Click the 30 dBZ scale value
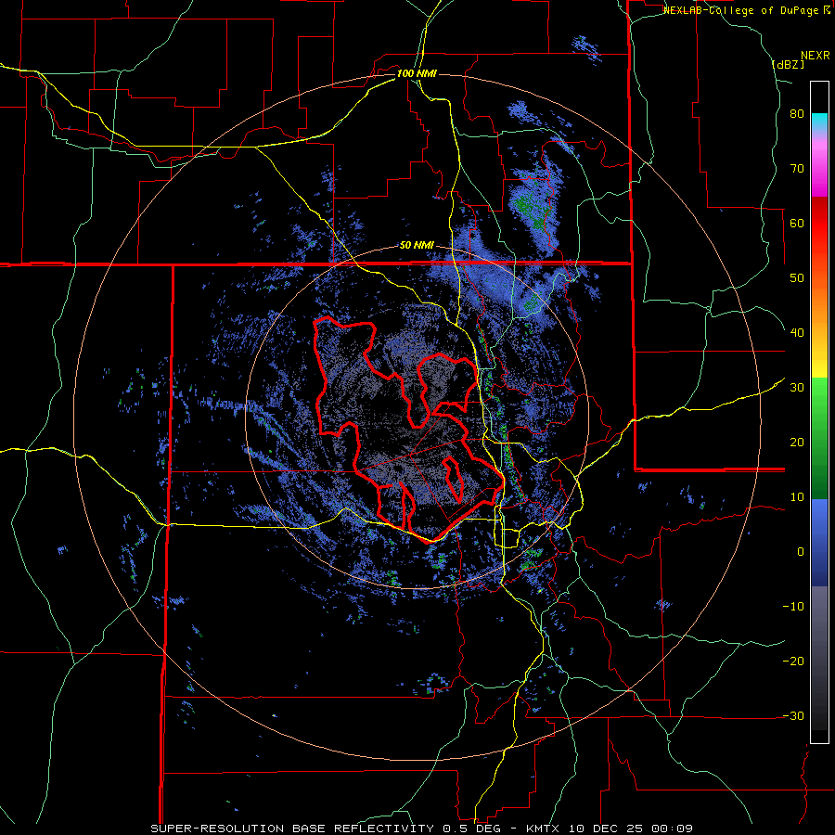835x835 pixels. point(797,388)
